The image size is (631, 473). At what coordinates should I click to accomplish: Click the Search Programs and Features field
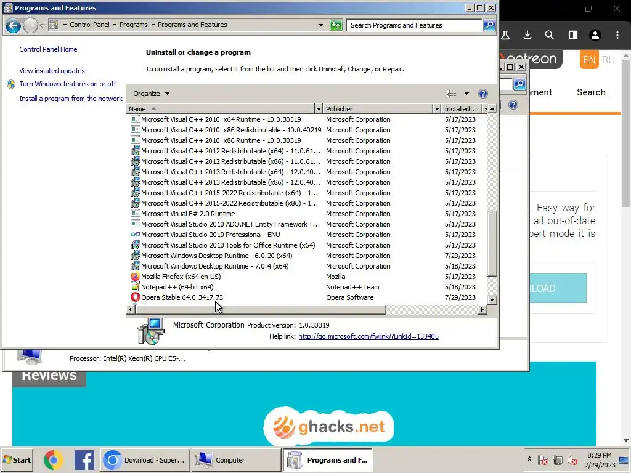coord(414,25)
